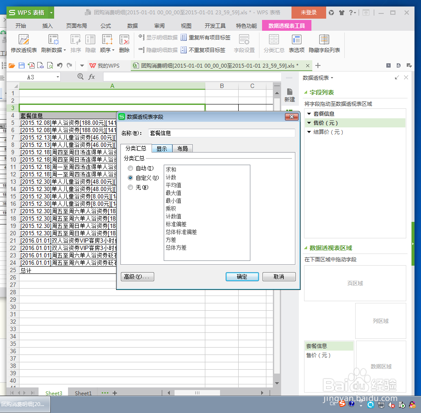Image resolution: width=421 pixels, height=413 pixels.
Task: Click the plus icon to add new document tab
Action: tap(318, 65)
